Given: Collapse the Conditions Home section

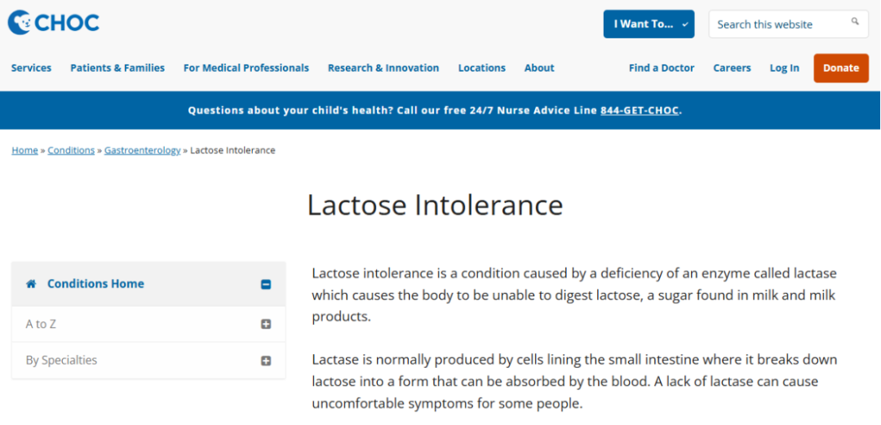Looking at the screenshot, I should coord(266,285).
